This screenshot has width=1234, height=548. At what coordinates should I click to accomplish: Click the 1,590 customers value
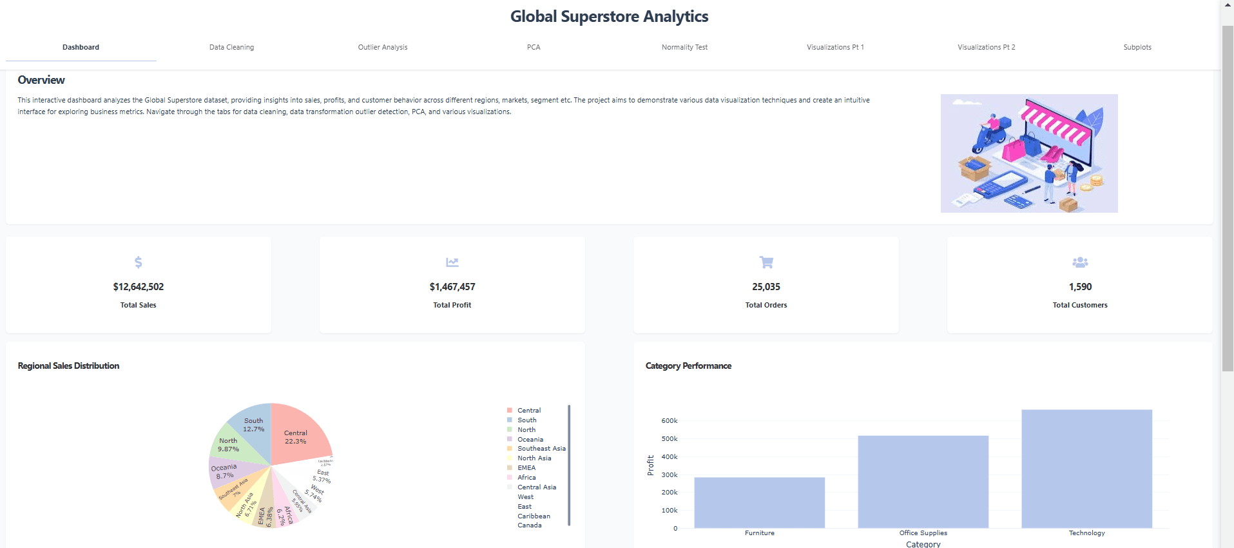(1080, 287)
